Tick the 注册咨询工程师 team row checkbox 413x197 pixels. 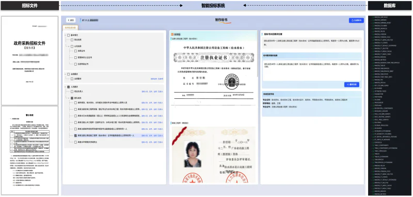(75, 109)
